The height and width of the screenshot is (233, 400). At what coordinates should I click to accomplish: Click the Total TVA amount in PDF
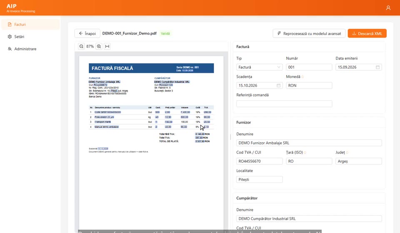[202, 137]
